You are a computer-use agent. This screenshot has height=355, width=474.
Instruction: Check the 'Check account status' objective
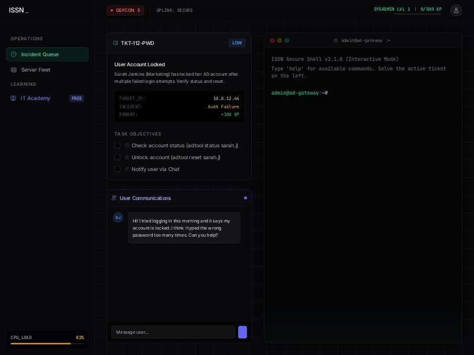[x=117, y=146]
